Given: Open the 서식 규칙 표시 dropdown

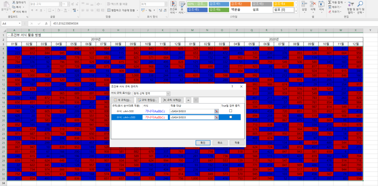Looking at the screenshot, I should [x=168, y=93].
